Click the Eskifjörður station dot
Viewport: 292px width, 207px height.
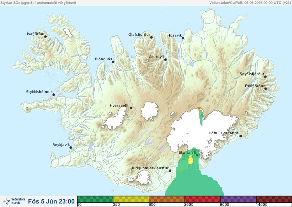[x=266, y=89]
